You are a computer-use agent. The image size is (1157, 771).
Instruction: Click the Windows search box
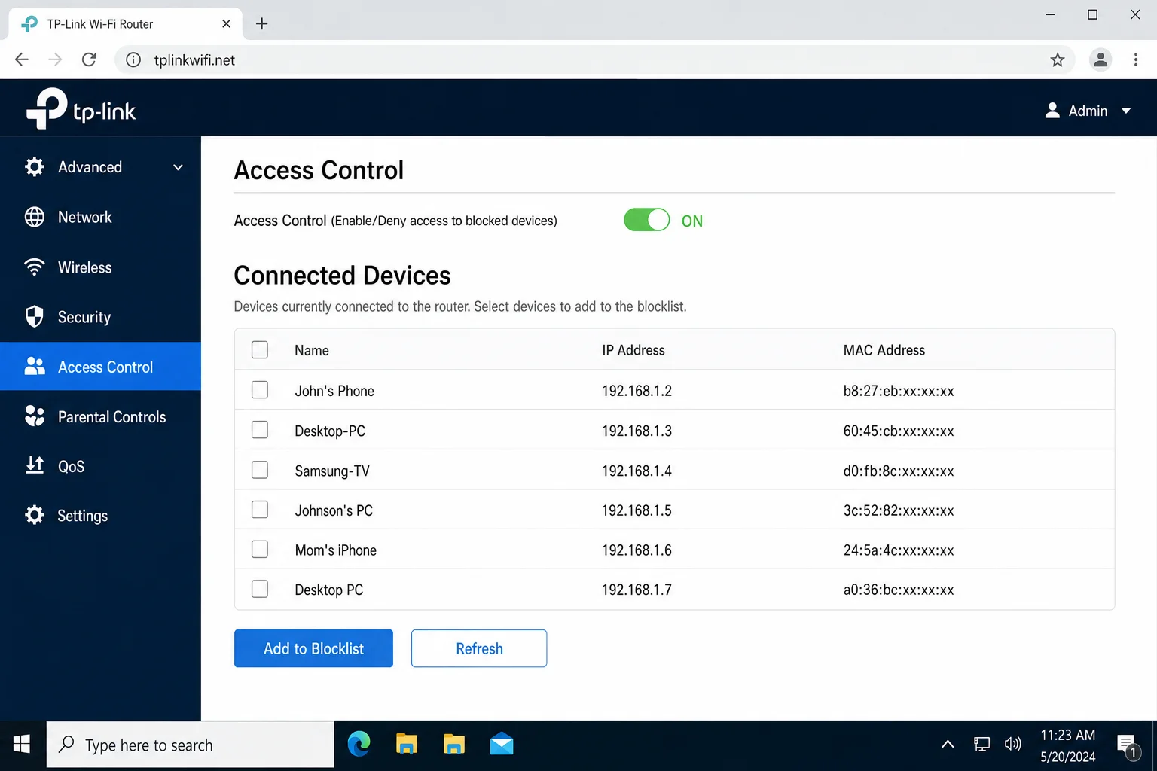pos(191,745)
